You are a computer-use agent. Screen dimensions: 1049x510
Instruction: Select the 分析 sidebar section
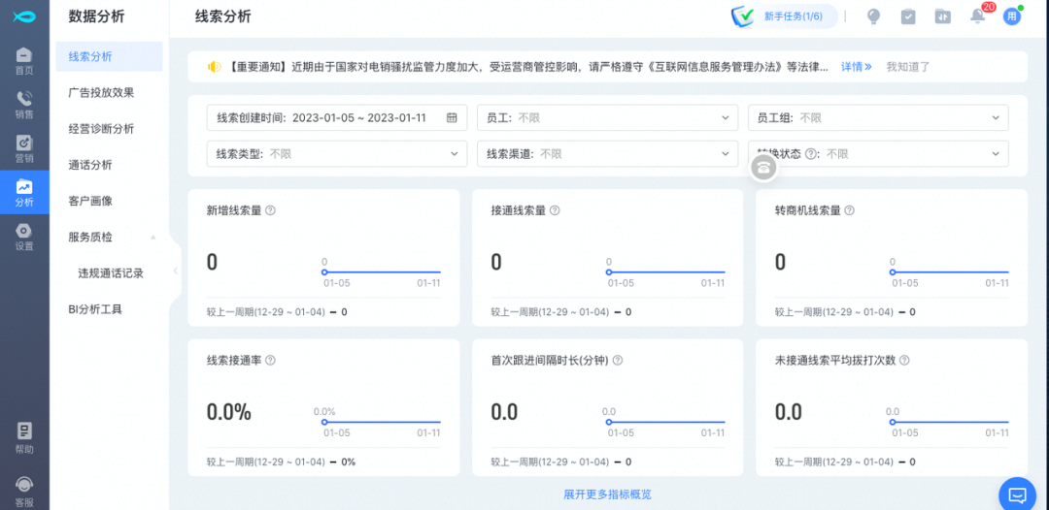(x=24, y=192)
